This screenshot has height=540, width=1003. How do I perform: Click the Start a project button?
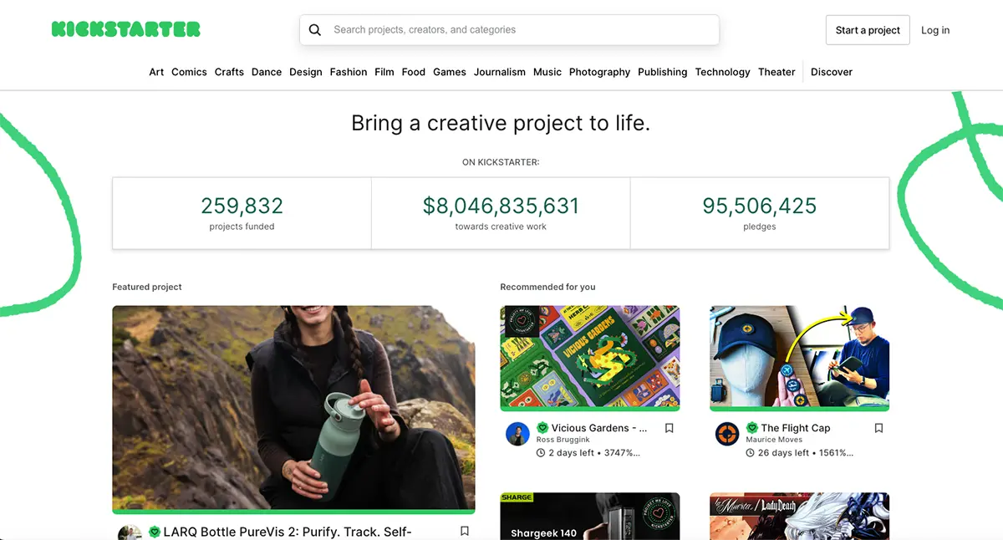point(868,30)
